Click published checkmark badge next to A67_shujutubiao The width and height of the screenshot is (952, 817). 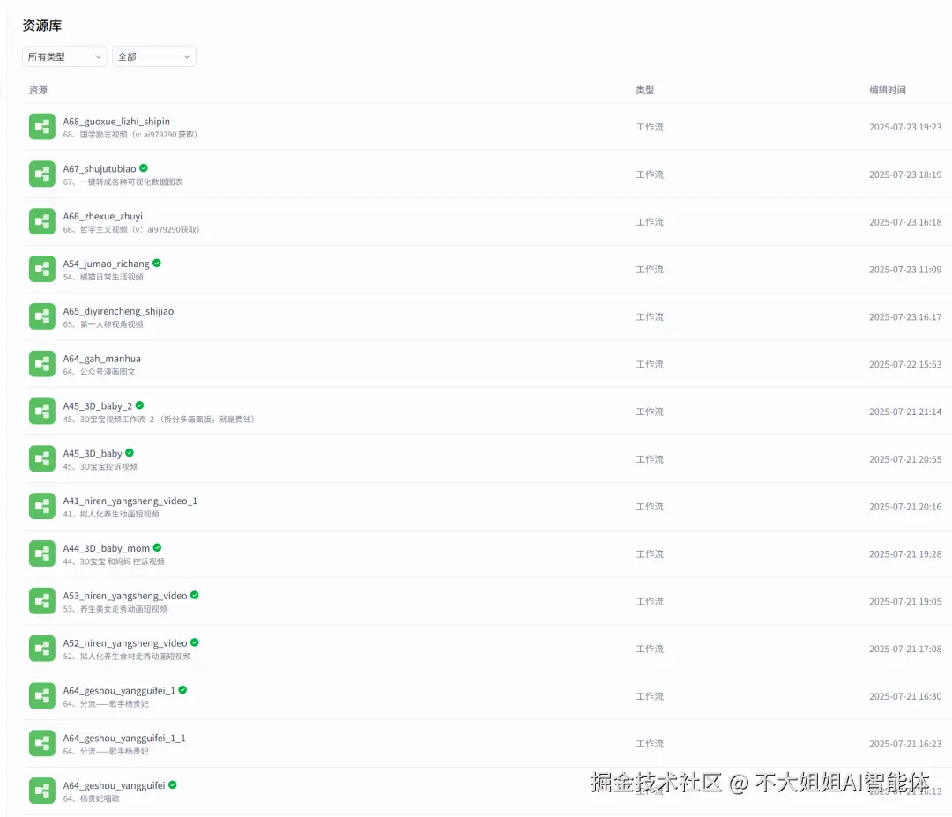144,168
